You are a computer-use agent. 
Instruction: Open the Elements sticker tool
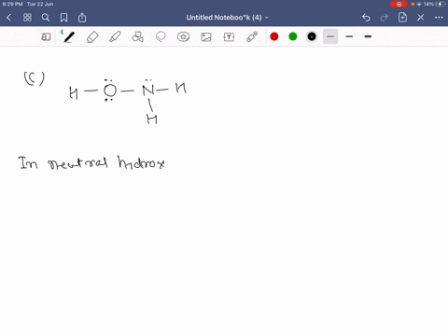click(183, 36)
